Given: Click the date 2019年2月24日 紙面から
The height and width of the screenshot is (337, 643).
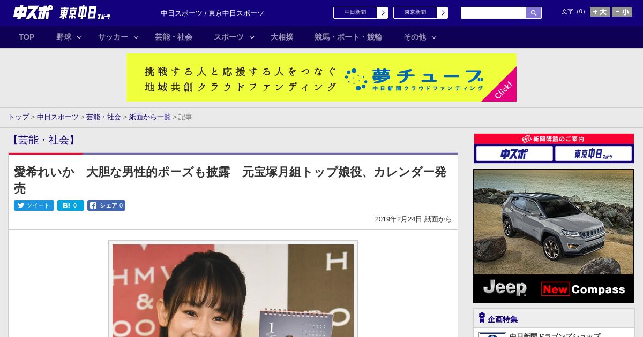Looking at the screenshot, I should pos(413,219).
